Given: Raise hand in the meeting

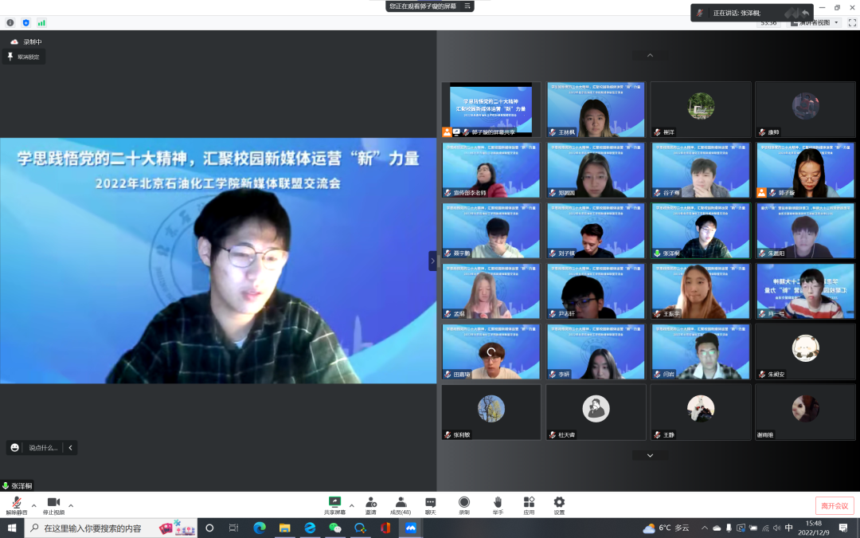Looking at the screenshot, I should [x=498, y=502].
